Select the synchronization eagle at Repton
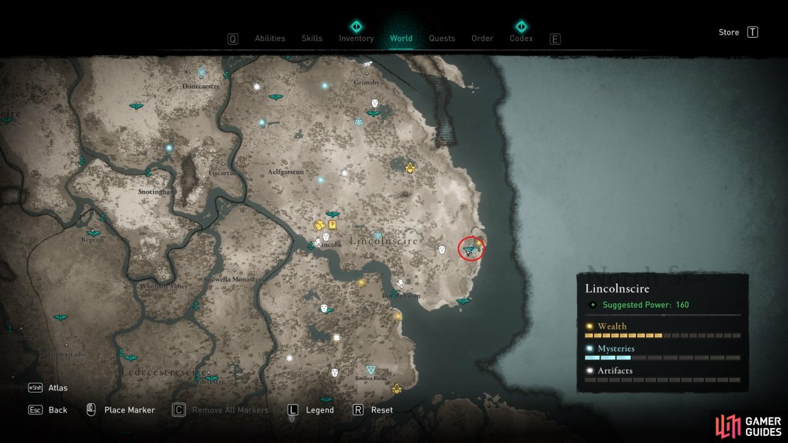The width and height of the screenshot is (788, 443). click(93, 233)
